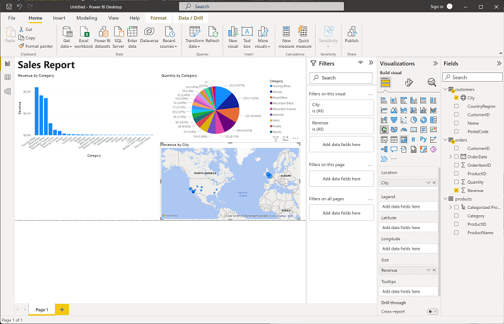Switch to Model view in sidebar

point(8,91)
